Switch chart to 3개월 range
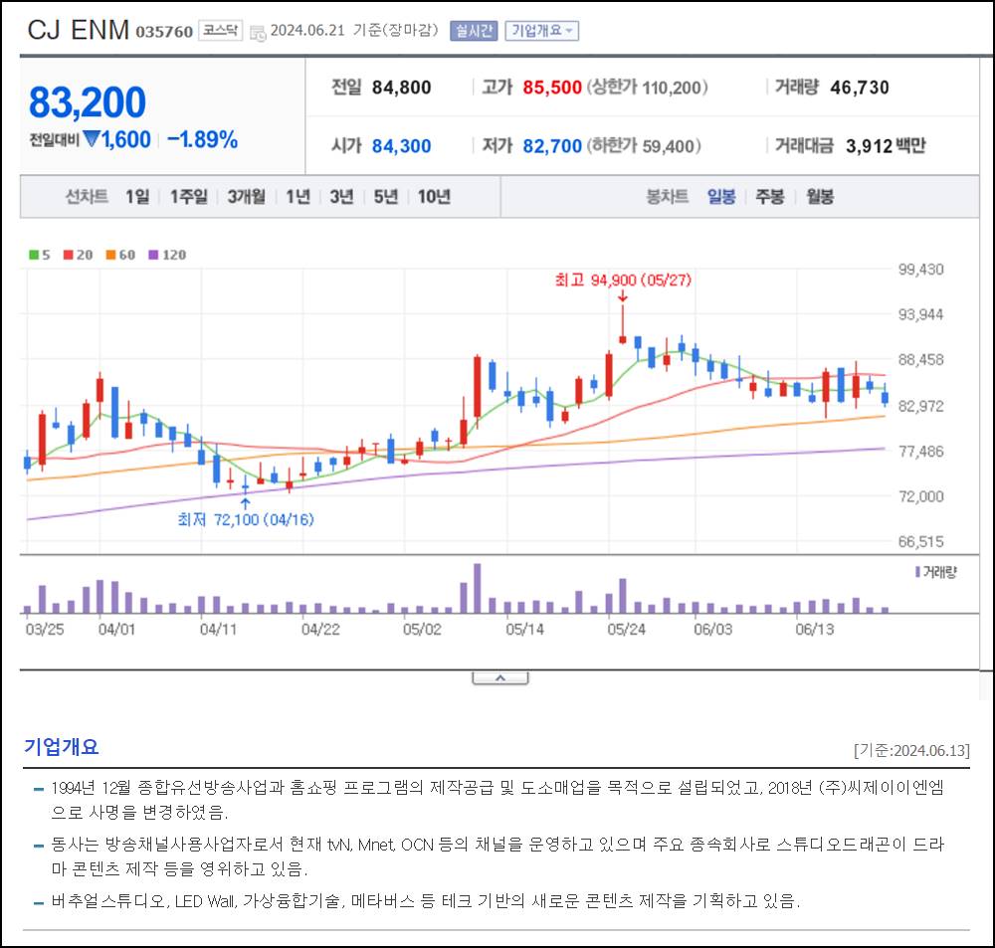This screenshot has height=948, width=995. pos(246,197)
